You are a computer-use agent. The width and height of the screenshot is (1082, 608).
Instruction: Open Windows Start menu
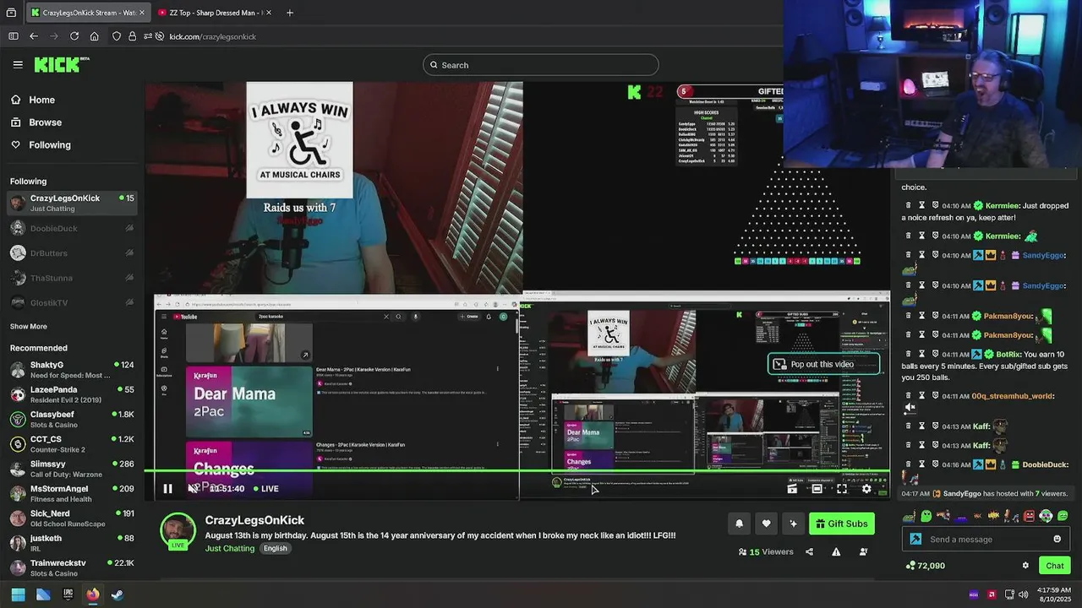pyautogui.click(x=18, y=594)
